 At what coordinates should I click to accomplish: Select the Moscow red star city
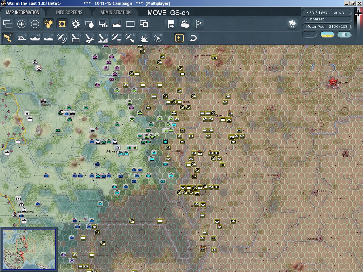[332, 82]
